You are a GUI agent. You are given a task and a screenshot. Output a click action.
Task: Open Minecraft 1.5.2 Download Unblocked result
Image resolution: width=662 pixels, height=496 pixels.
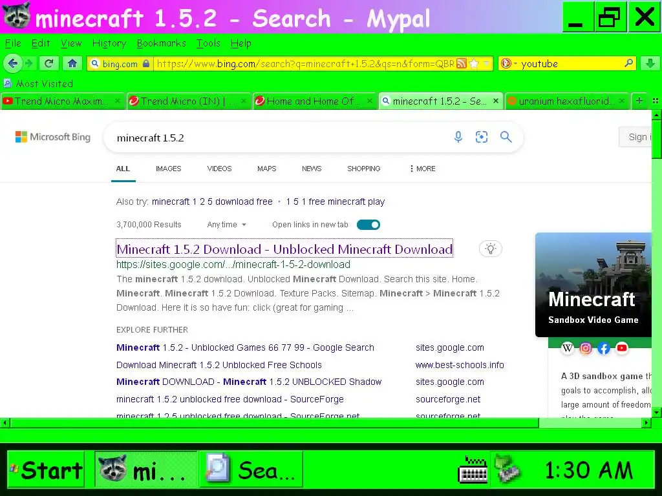tap(284, 249)
